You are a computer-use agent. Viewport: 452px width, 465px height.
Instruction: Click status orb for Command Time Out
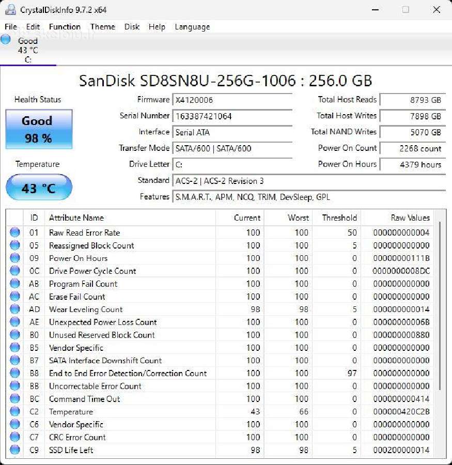pyautogui.click(x=15, y=398)
